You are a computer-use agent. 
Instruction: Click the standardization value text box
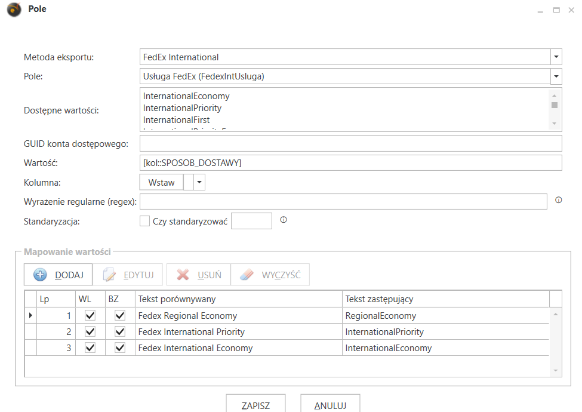point(252,221)
